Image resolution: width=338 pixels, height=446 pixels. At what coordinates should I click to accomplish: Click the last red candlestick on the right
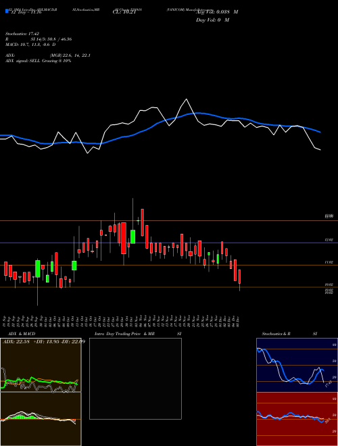tap(239, 276)
